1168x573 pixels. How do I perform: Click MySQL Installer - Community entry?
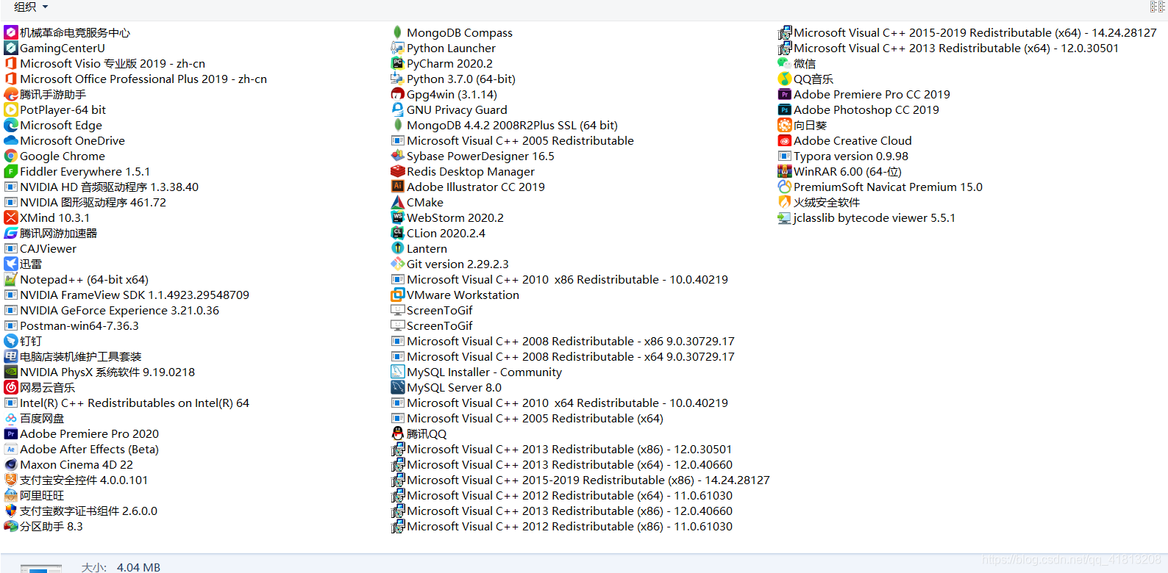coord(477,372)
